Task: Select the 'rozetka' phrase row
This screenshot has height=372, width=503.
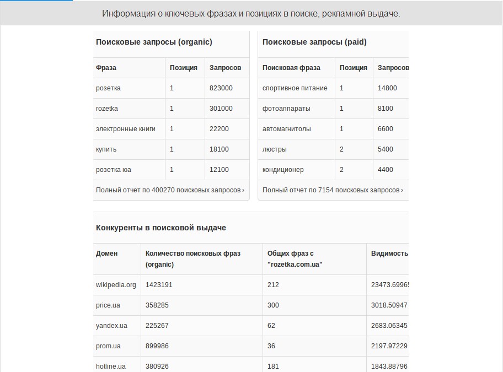Action: click(107, 109)
